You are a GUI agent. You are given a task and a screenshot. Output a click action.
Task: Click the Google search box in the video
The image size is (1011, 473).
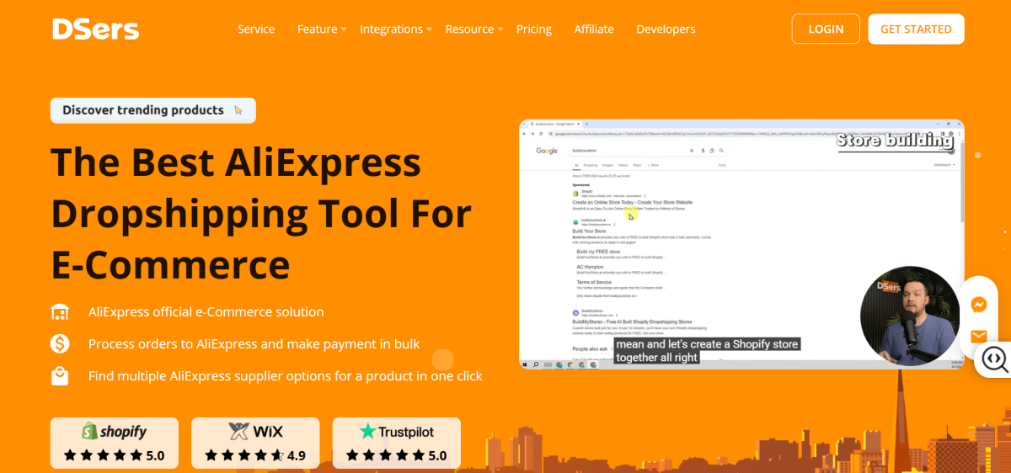click(648, 151)
